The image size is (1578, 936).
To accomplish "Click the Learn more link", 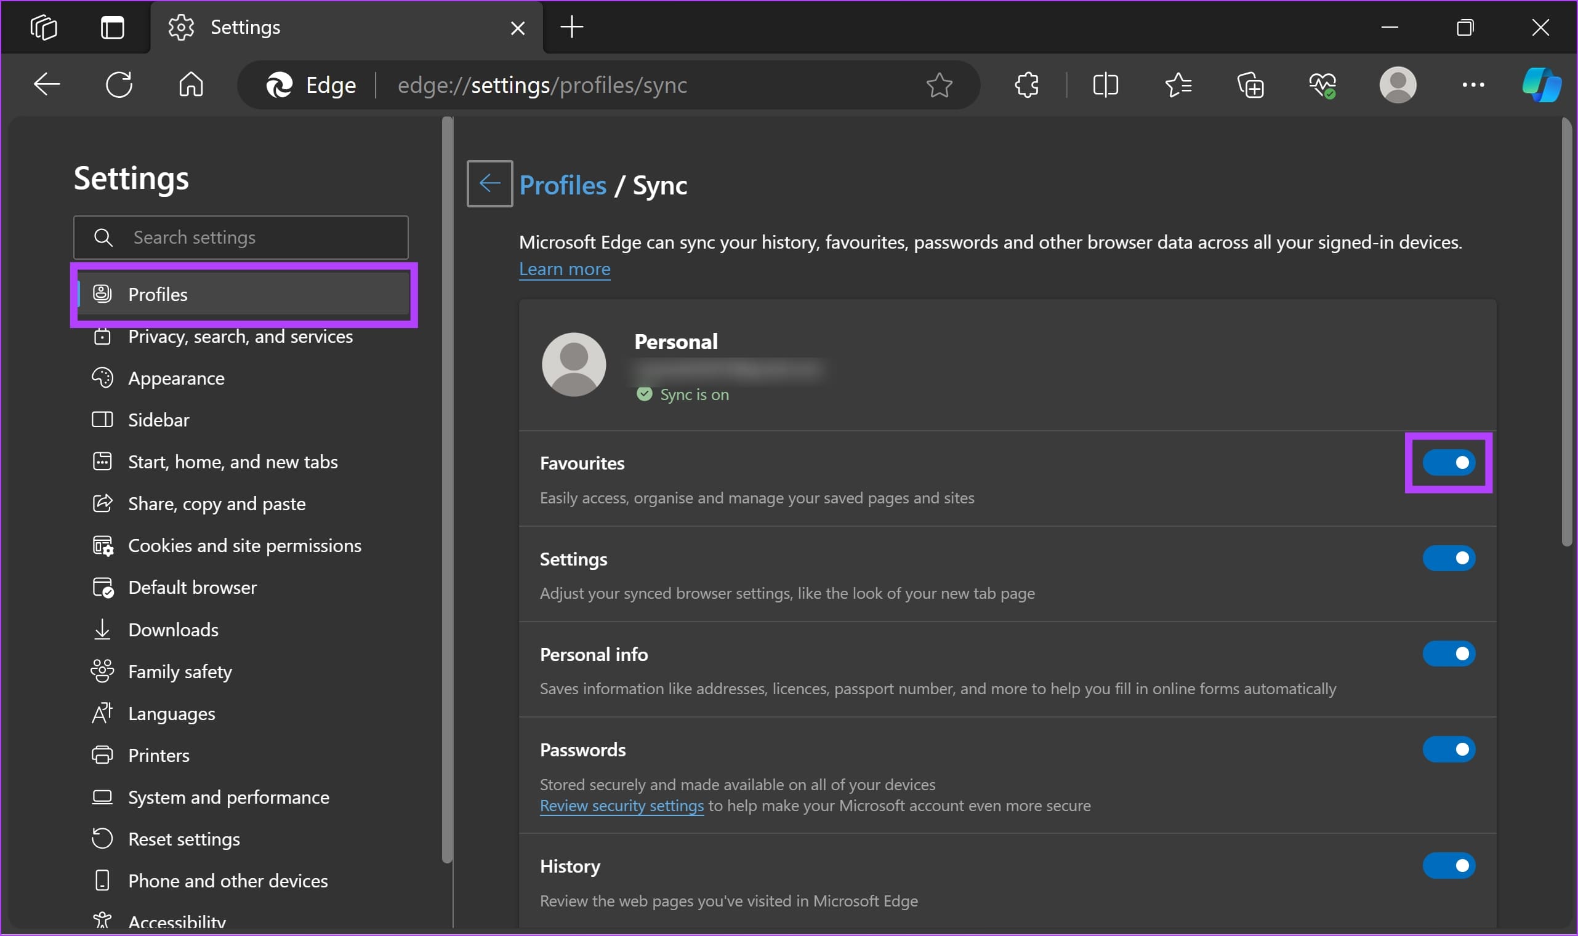I will point(564,269).
